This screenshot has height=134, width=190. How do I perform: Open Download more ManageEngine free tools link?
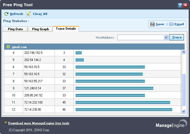coord(39,123)
